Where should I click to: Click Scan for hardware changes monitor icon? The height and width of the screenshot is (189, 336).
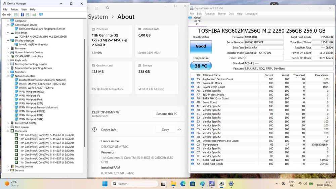click(41, 14)
